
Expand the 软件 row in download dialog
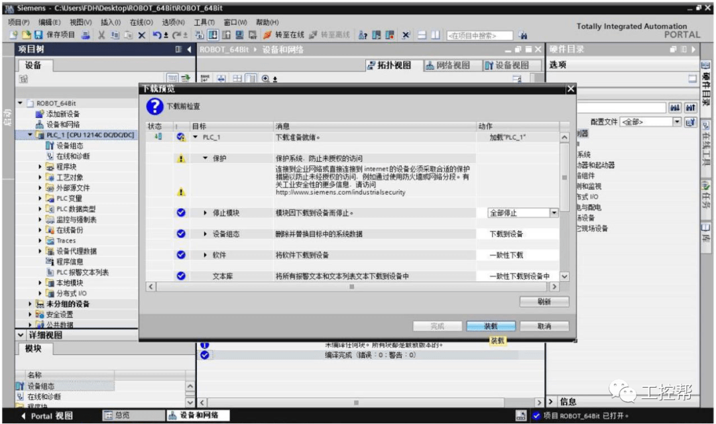[x=206, y=254]
